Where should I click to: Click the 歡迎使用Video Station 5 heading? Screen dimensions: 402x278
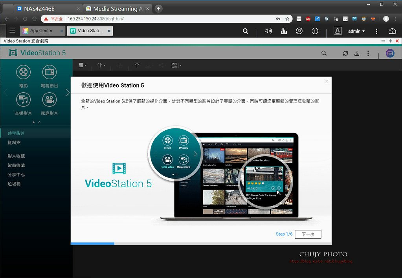[x=112, y=85]
